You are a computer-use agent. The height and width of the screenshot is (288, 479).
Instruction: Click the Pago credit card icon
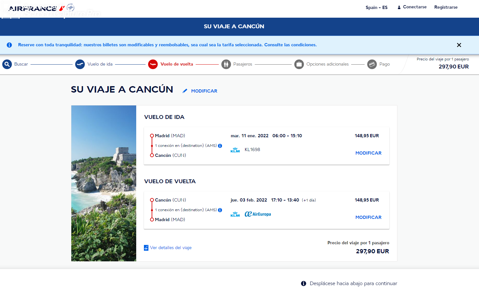click(x=372, y=64)
